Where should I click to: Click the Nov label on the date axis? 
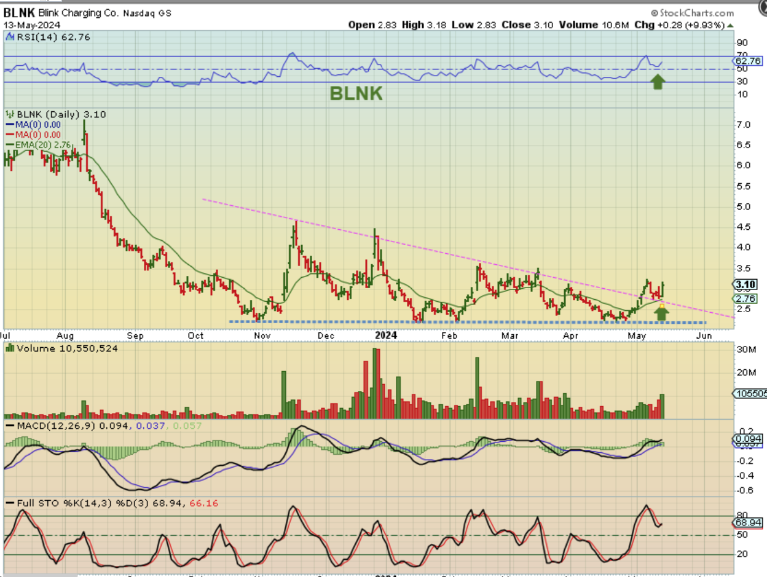(x=262, y=336)
